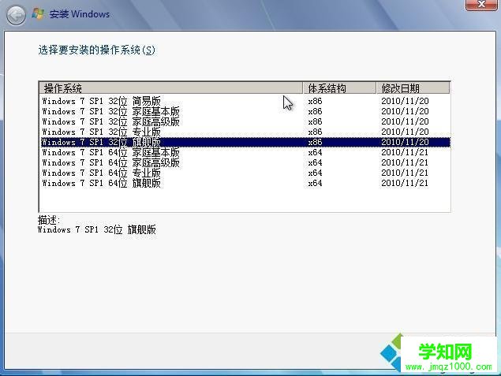
Task: Select Windows 7 SP1 32位 旗舰版 row
Action: point(245,142)
